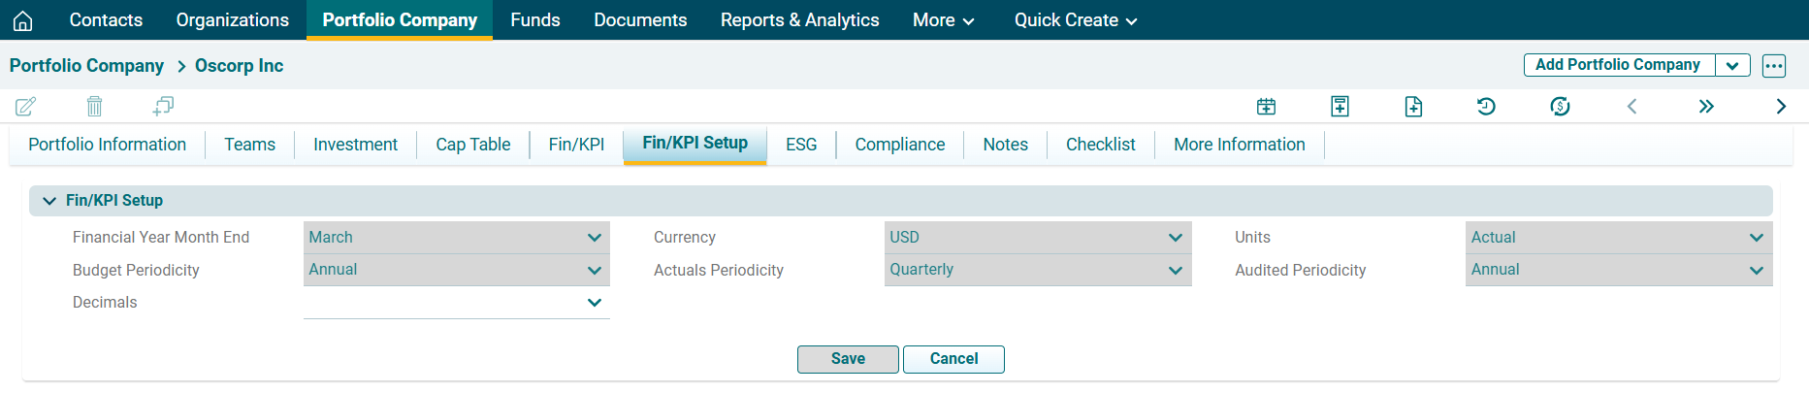Image resolution: width=1809 pixels, height=393 pixels.
Task: Go to home via house icon
Action: coord(23,20)
